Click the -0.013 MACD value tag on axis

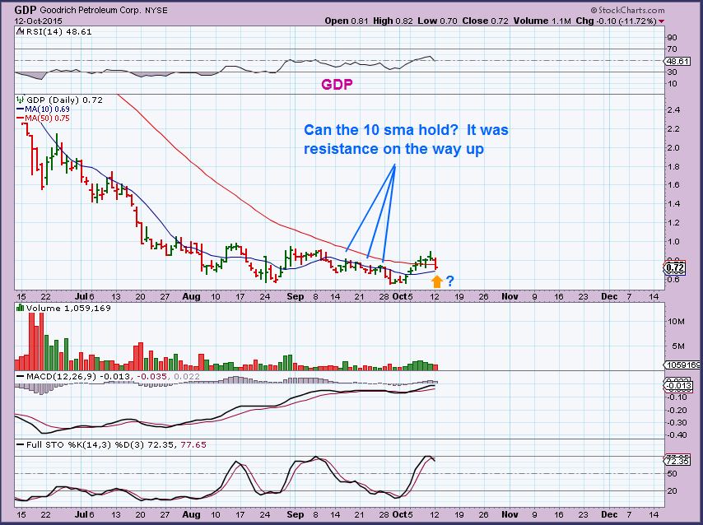tap(677, 386)
